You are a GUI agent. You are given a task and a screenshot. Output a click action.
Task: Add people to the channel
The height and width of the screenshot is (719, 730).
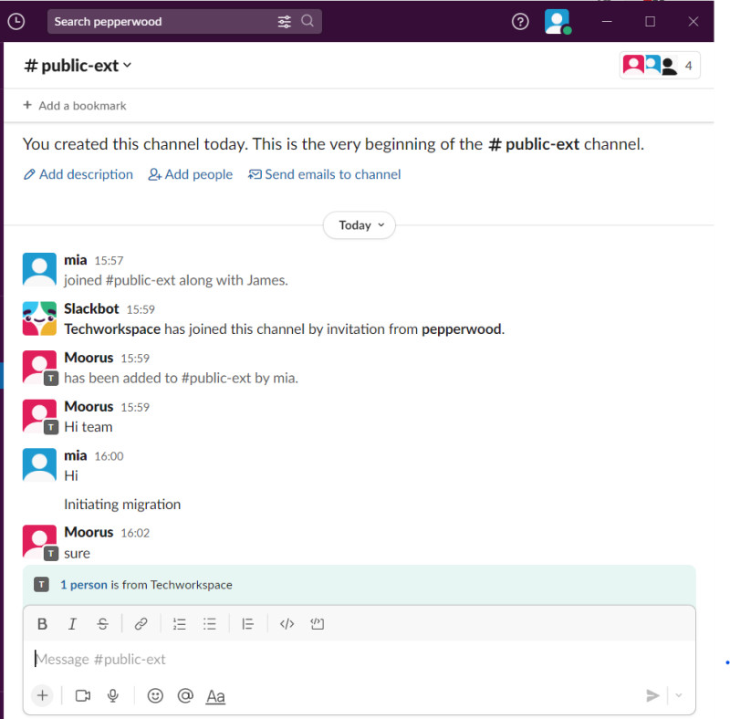(x=190, y=174)
